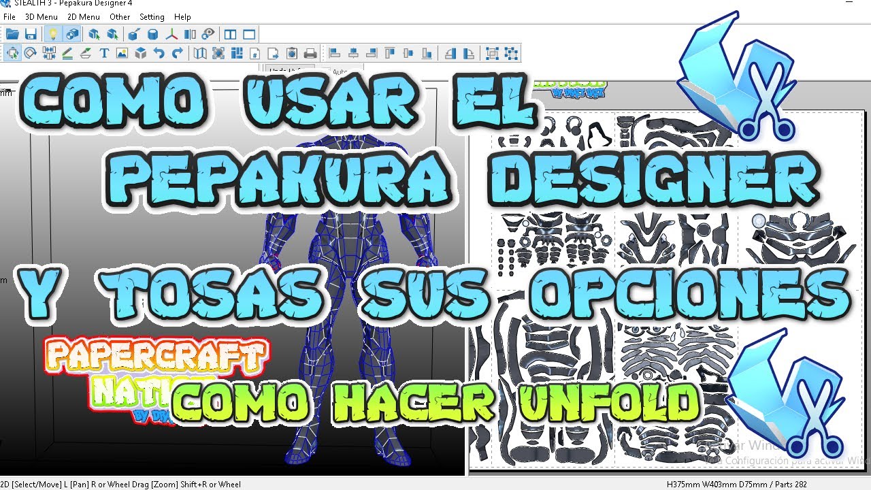This screenshot has height=490, width=871.
Task: Undo the last action
Action: click(159, 53)
